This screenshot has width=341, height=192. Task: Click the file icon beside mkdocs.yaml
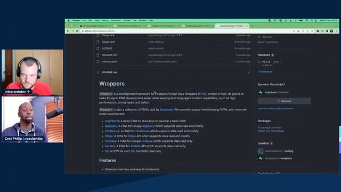click(98, 62)
